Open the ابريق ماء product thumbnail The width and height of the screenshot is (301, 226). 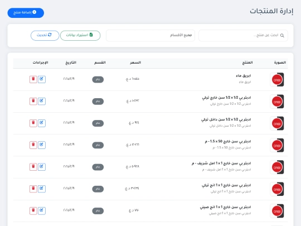[277, 80]
